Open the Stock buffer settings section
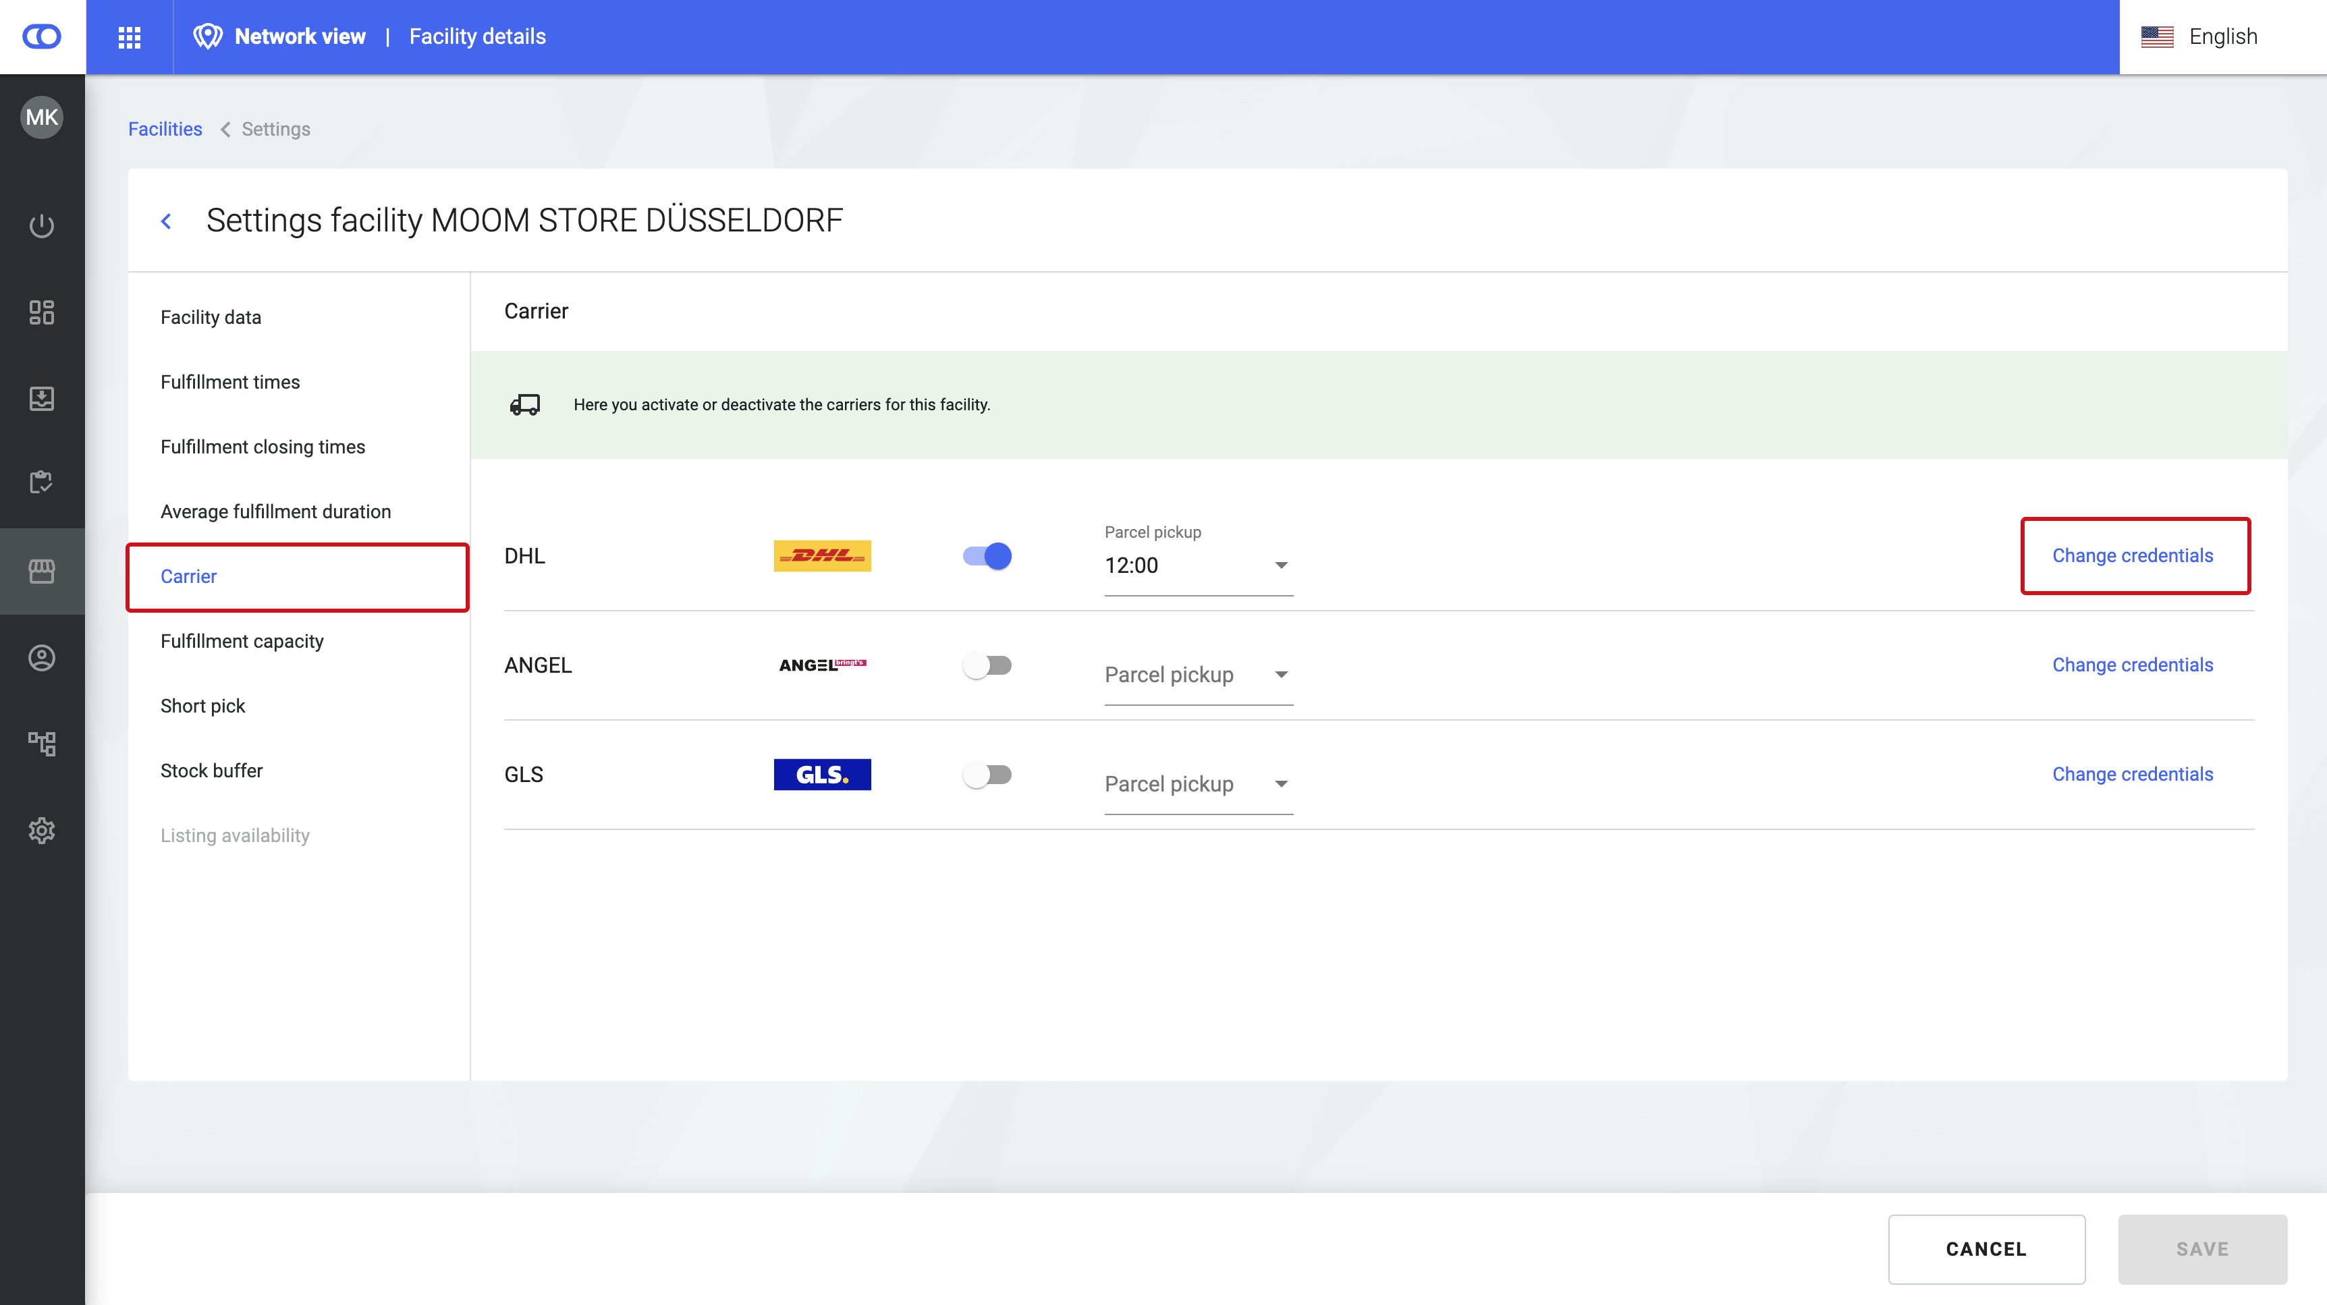 pos(211,771)
